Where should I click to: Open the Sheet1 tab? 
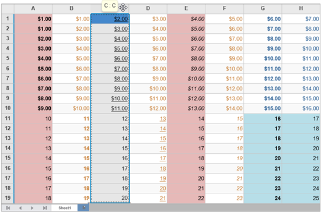[x=64, y=208]
